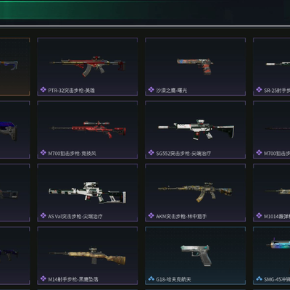Click the blue rarity icon beside G18-哈夫克航天
Viewport: 290px width, 290px height.
pos(151,279)
